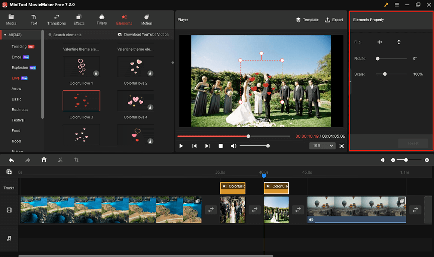This screenshot has height=257, width=434.
Task: Add transition after the hot air balloons clip
Action: [x=415, y=210]
